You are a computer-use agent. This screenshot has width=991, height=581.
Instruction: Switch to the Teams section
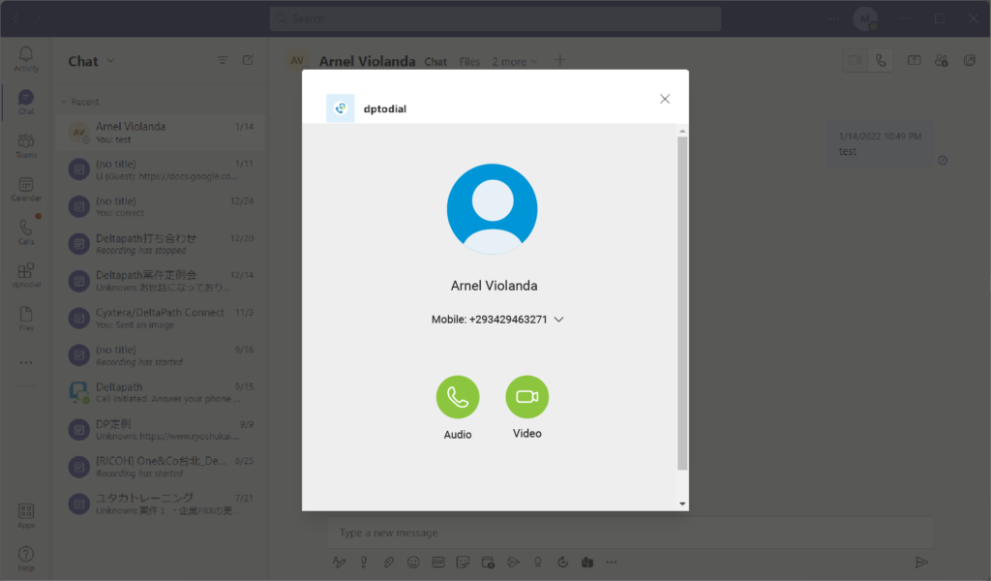coord(25,143)
